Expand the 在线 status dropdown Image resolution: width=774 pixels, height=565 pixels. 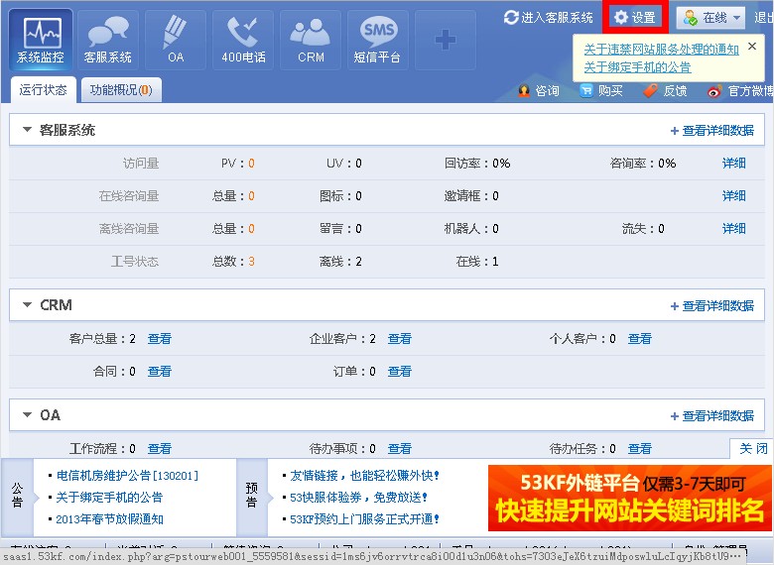(712, 18)
